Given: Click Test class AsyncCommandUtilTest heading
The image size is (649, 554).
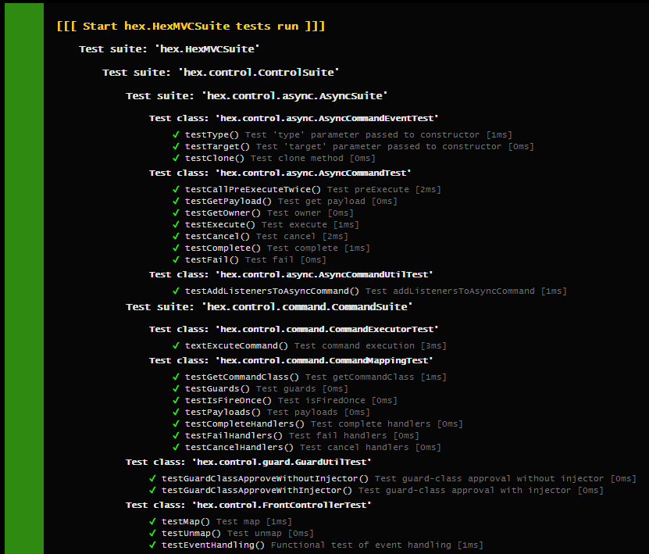Looking at the screenshot, I should click(291, 274).
